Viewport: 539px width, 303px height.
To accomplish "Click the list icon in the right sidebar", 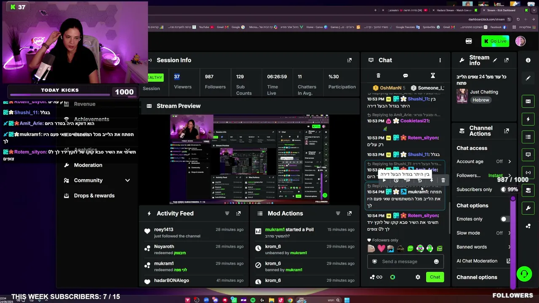I will pyautogui.click(x=528, y=137).
